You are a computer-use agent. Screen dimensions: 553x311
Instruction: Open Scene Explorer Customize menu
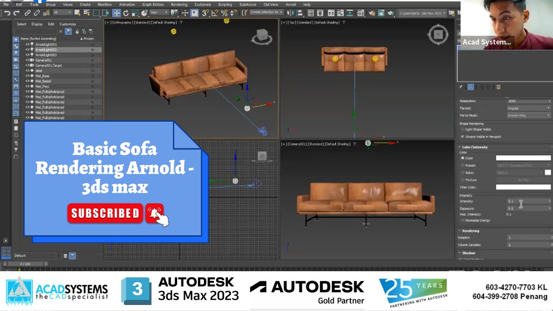click(67, 24)
